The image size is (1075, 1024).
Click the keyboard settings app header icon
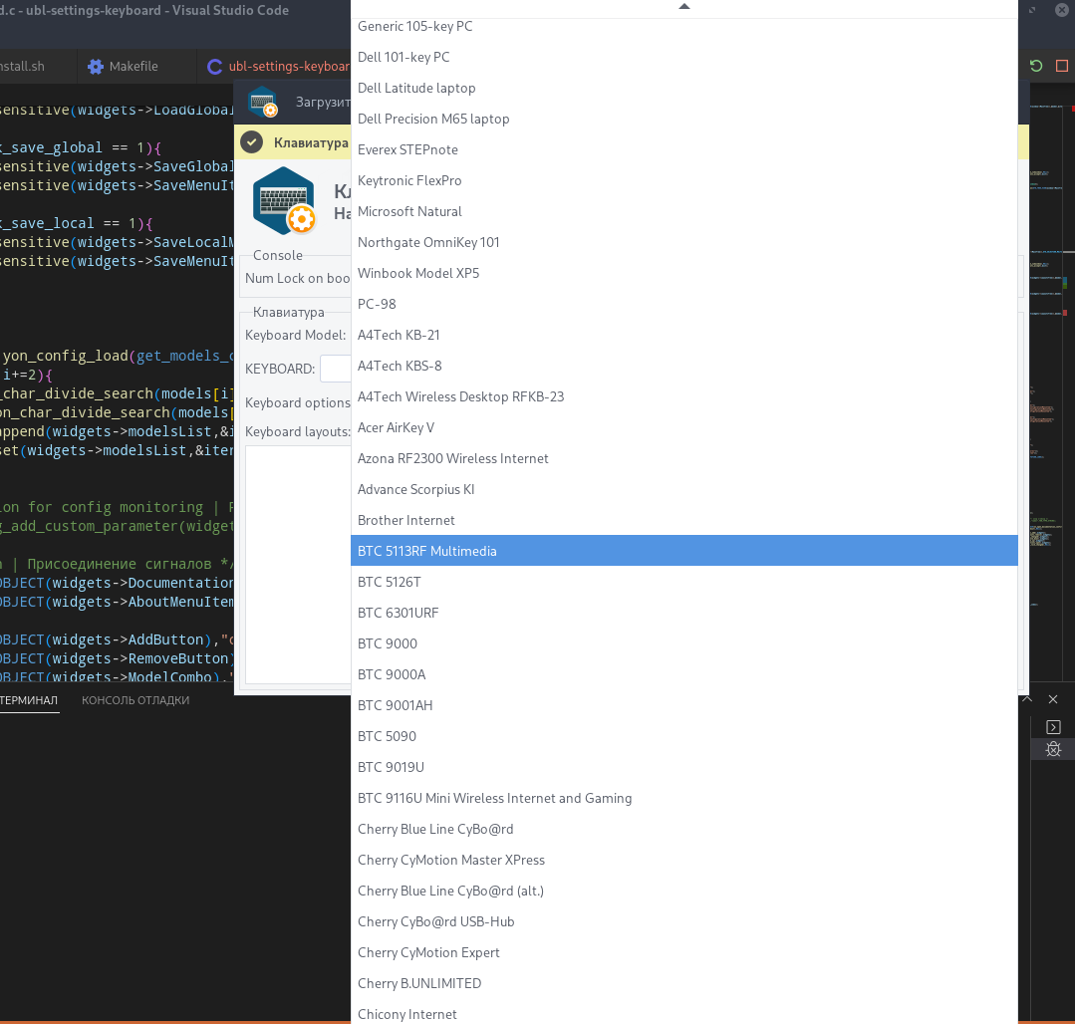coord(263,103)
